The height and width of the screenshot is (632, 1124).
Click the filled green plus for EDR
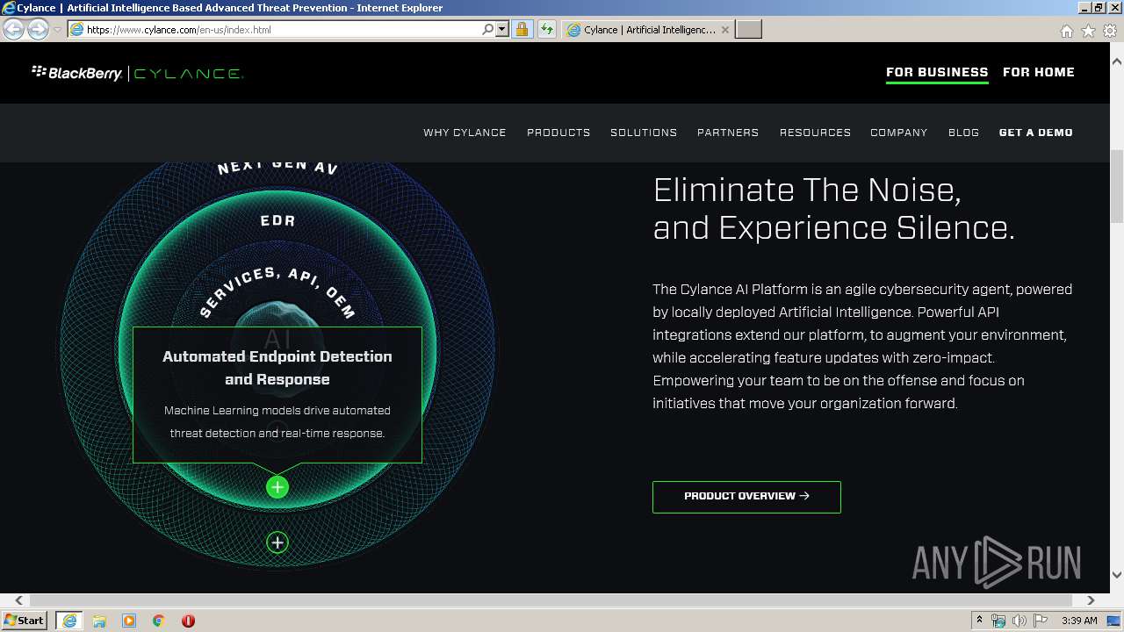tap(277, 487)
